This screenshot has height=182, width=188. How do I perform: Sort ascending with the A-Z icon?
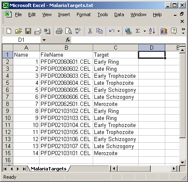[152, 31]
